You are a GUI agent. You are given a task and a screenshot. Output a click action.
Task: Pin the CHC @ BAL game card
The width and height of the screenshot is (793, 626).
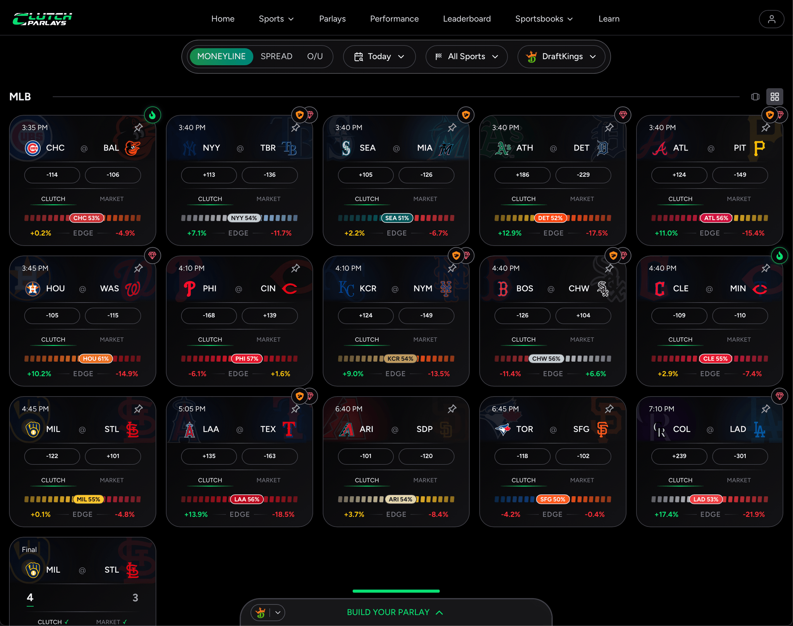point(138,127)
